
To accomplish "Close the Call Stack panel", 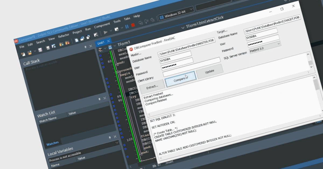I will [91, 46].
